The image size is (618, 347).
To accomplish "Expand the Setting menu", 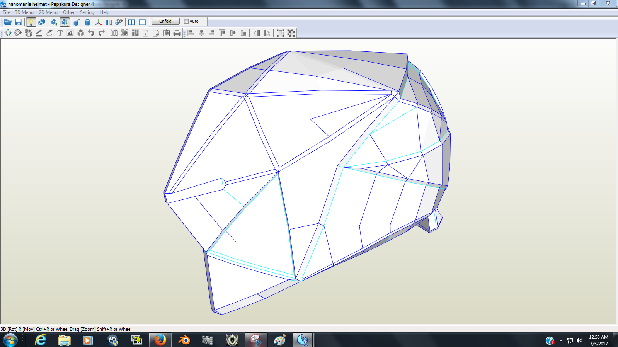I will [x=87, y=12].
